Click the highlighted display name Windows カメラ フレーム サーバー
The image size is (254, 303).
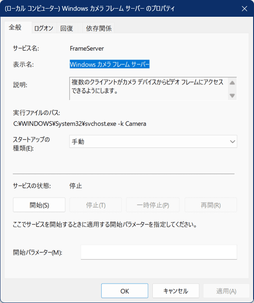coord(110,64)
